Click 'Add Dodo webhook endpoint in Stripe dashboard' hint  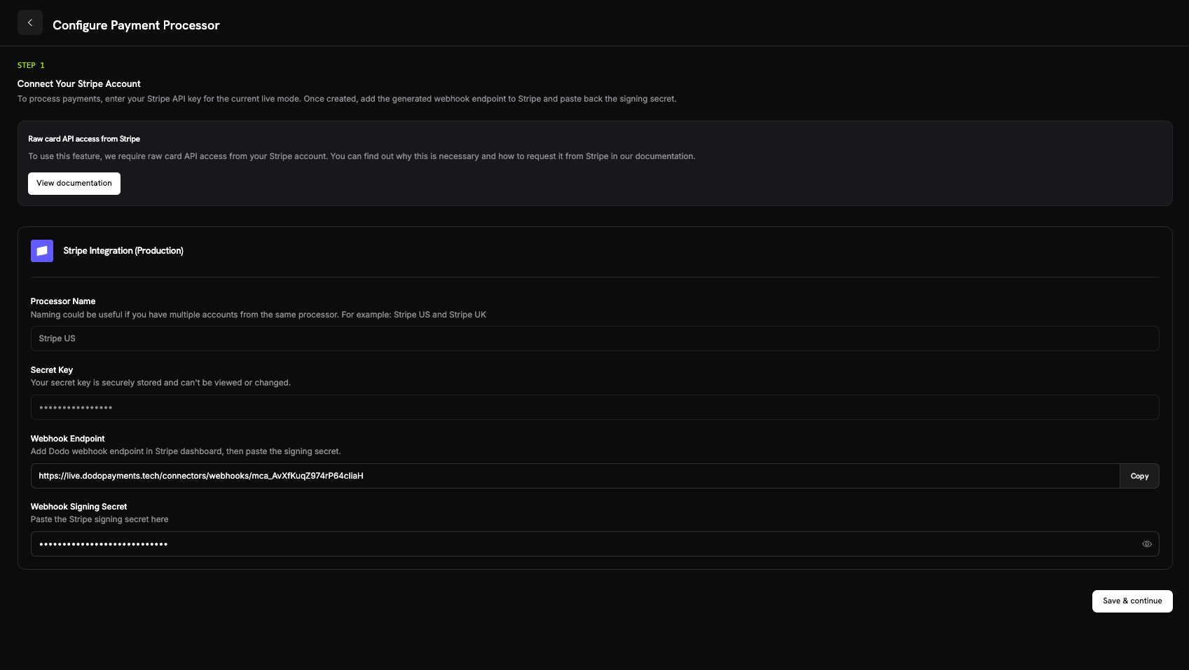[186, 451]
